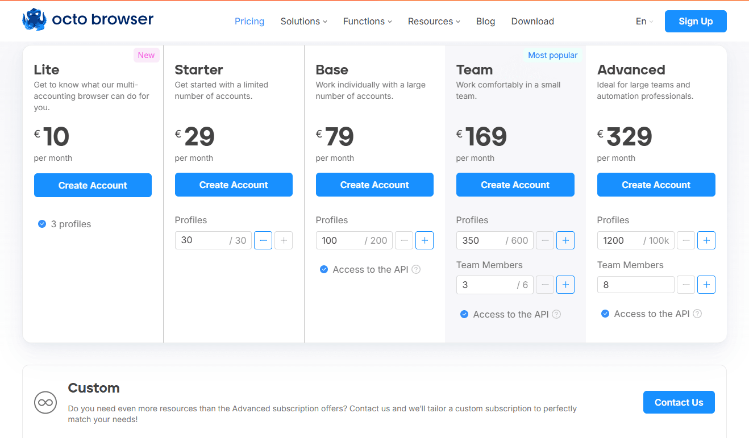
Task: Click the Lite plan heading
Action: click(x=47, y=70)
